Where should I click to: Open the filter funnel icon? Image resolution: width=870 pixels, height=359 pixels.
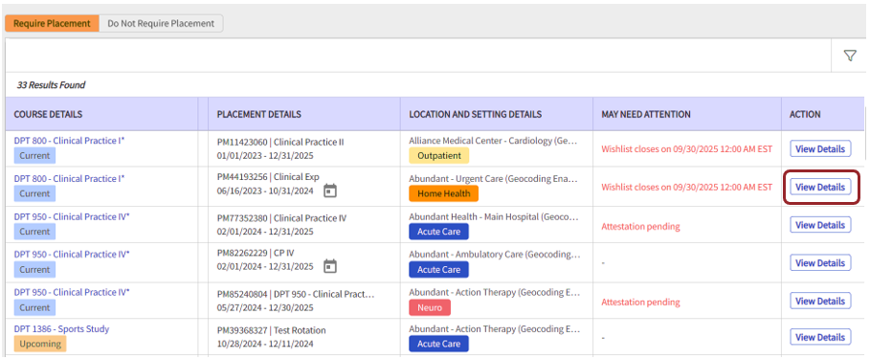(850, 56)
